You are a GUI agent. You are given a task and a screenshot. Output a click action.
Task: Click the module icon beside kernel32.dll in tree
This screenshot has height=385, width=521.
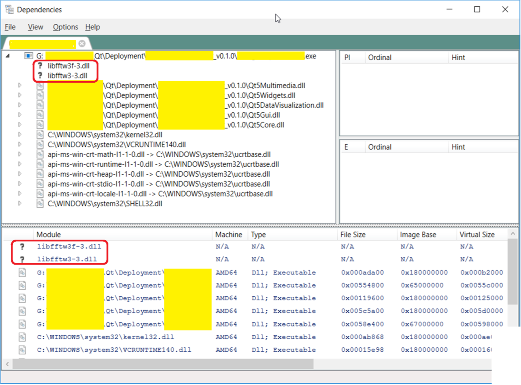point(40,135)
